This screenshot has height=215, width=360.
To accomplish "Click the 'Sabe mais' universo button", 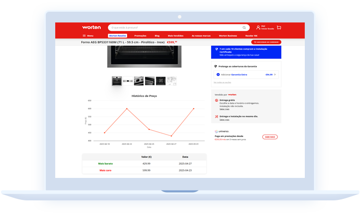I will pos(270,137).
